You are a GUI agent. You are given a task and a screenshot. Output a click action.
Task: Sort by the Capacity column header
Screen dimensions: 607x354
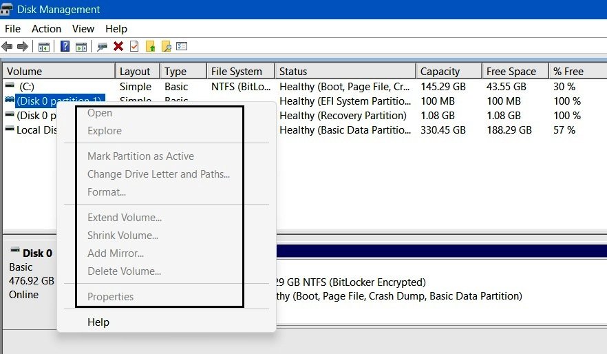[449, 71]
